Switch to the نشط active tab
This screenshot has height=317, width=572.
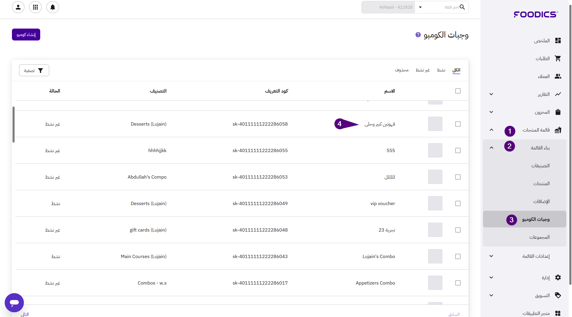coord(441,70)
